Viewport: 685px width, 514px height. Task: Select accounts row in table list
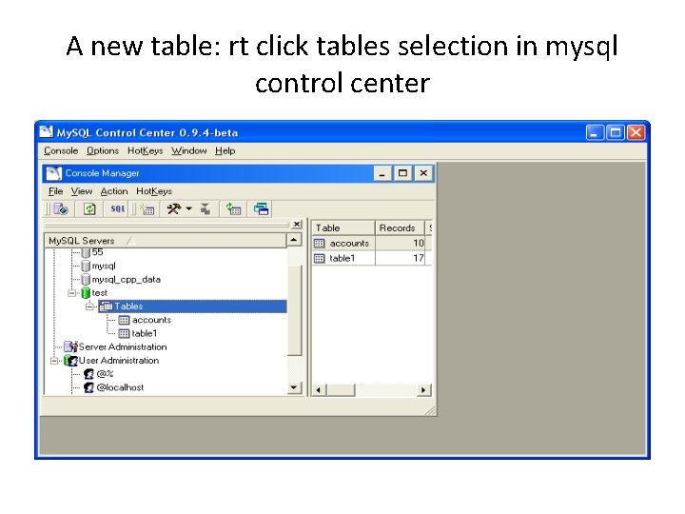tap(372, 243)
